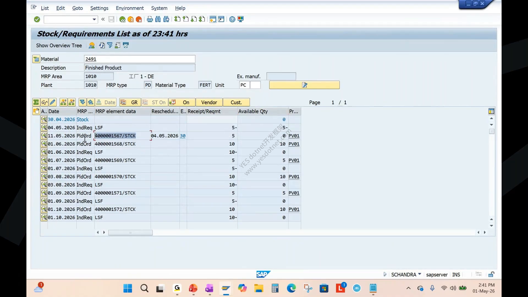The image size is (528, 297).
Task: Click the Refresh icon beside Show Overview Tree
Action: [102, 45]
